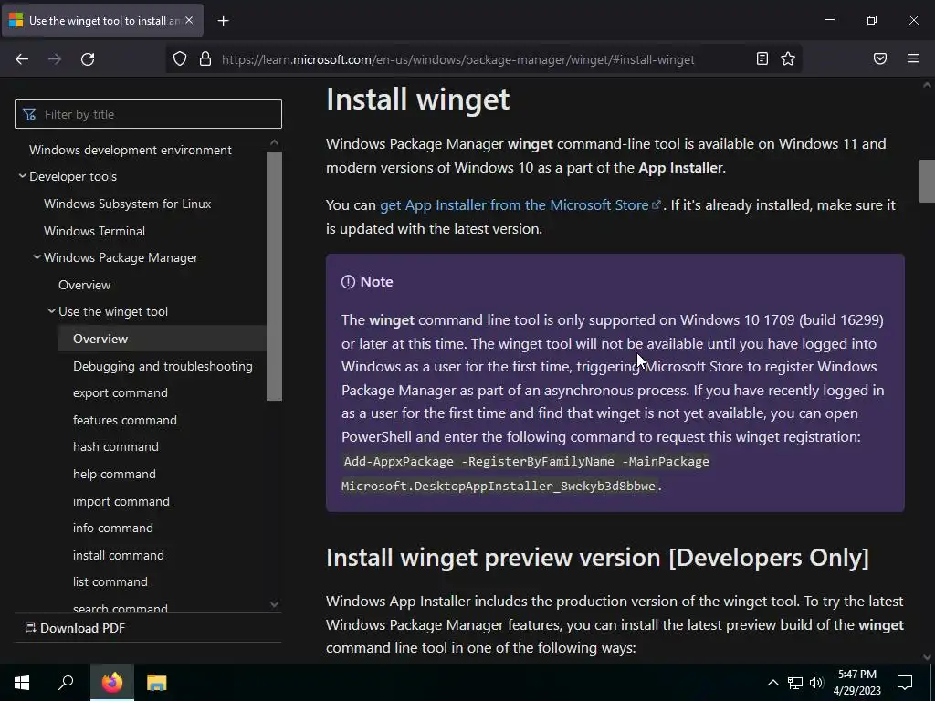Open Windows Subsystem for Linux
The width and height of the screenshot is (935, 701).
[127, 204]
